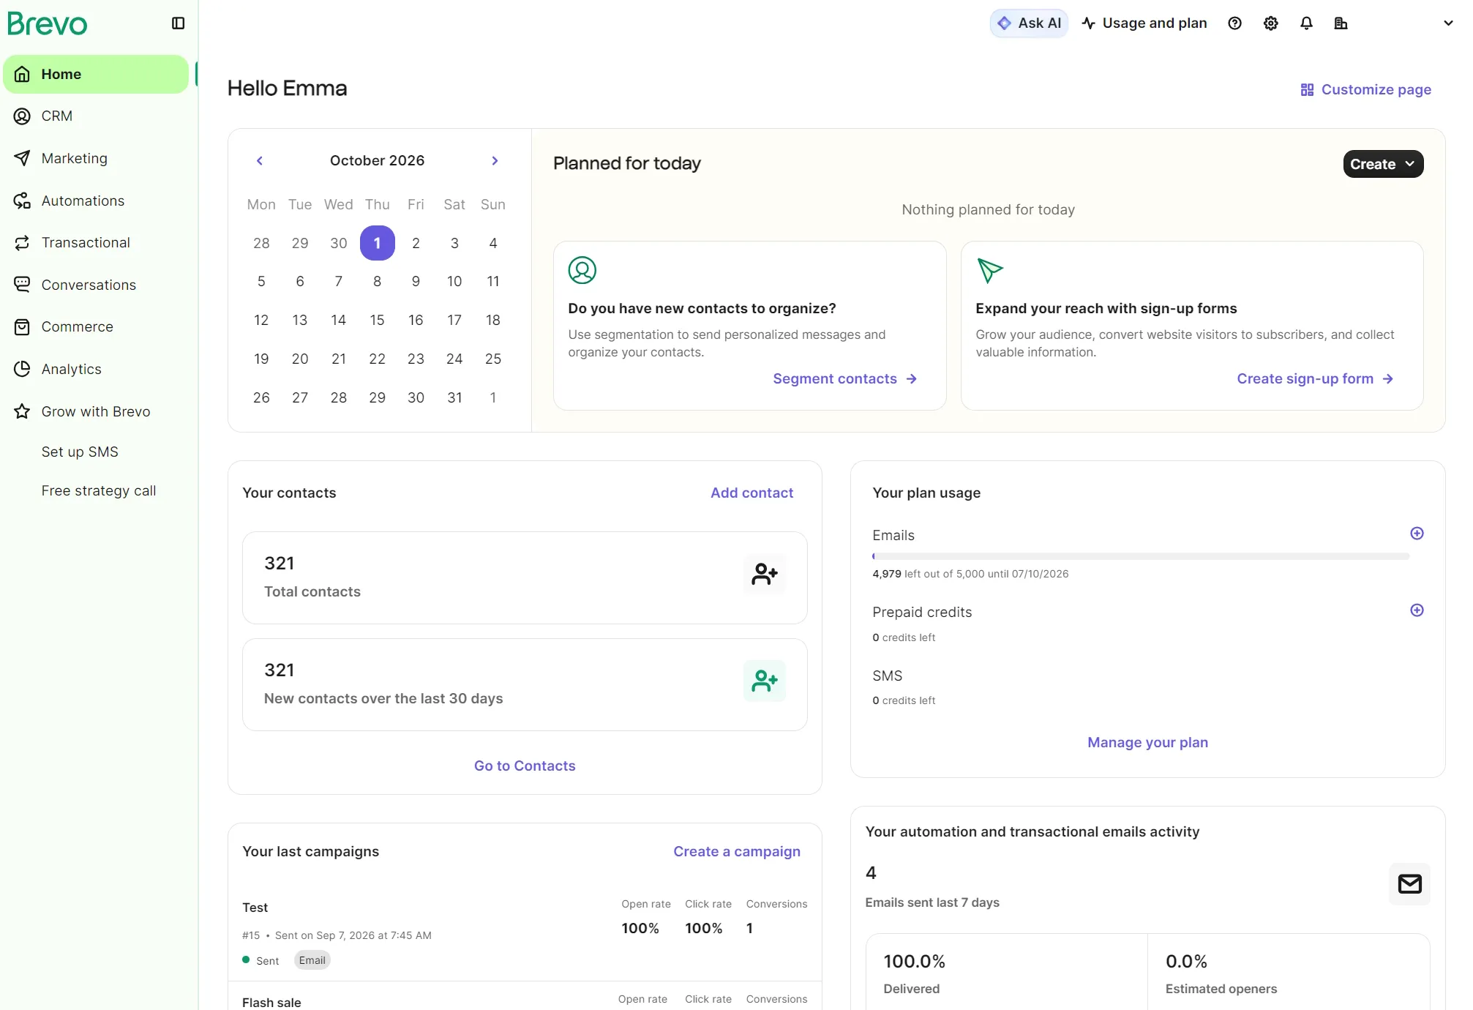Click the Manage your plan link

pos(1147,743)
